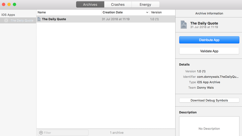Click the yellow minimize window button
The height and width of the screenshot is (136, 242).
pyautogui.click(x=9, y=4)
